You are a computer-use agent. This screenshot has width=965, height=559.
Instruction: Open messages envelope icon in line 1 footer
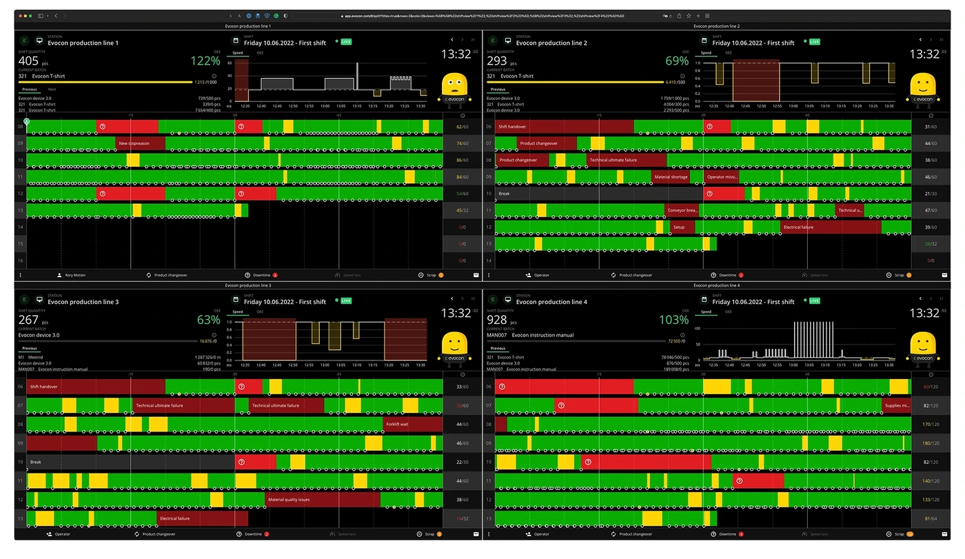pos(476,275)
